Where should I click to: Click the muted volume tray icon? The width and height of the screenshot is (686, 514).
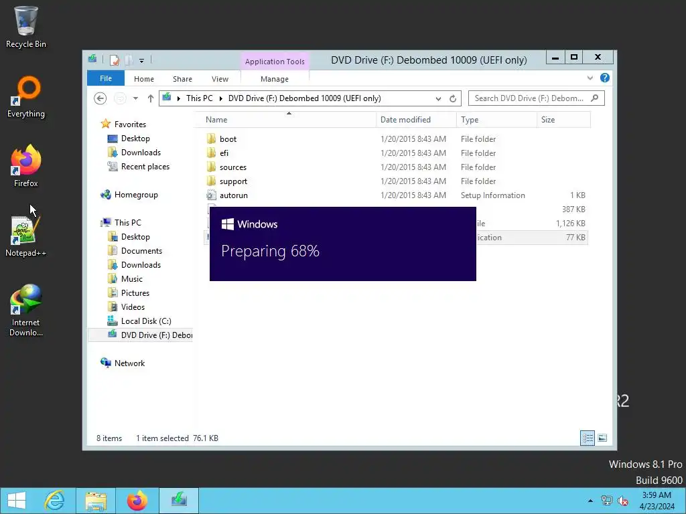click(623, 501)
